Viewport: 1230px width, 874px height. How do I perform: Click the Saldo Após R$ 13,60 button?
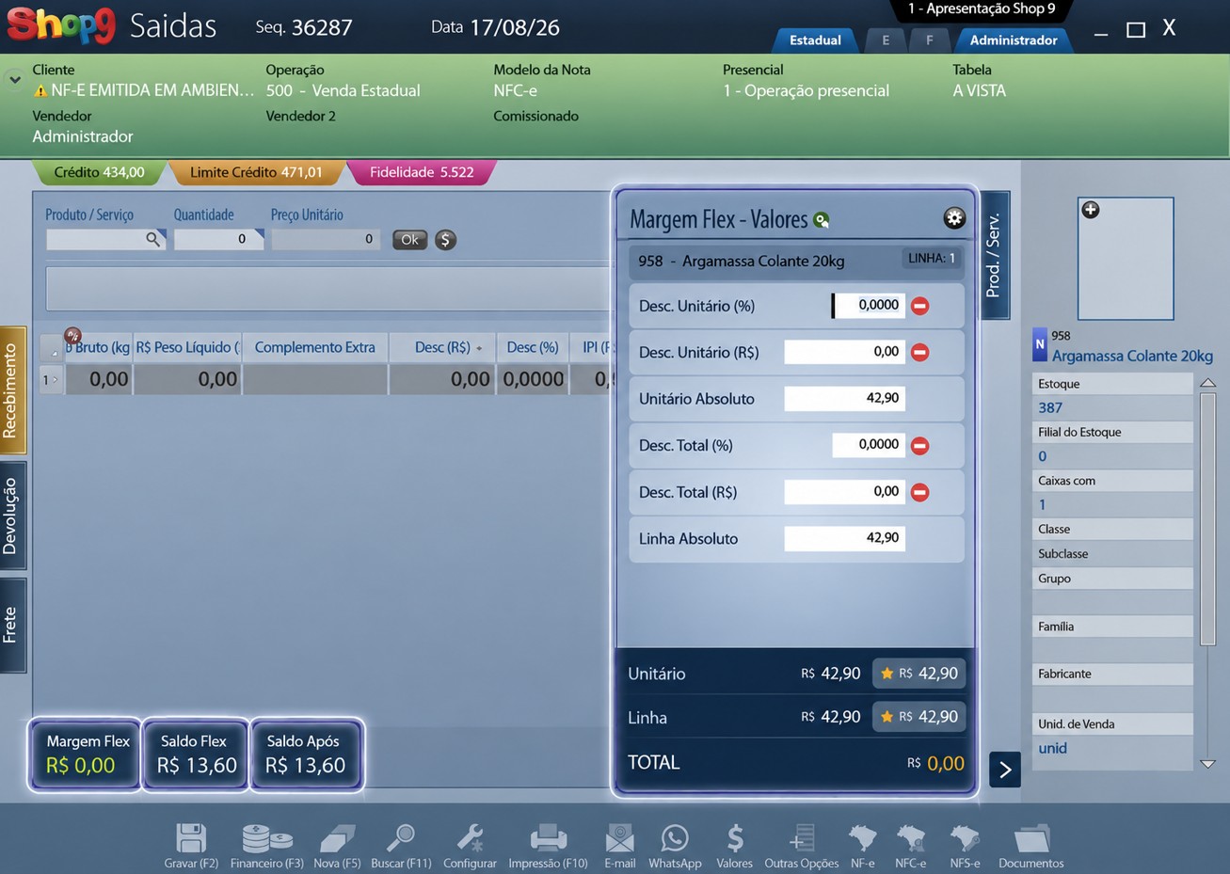306,755
